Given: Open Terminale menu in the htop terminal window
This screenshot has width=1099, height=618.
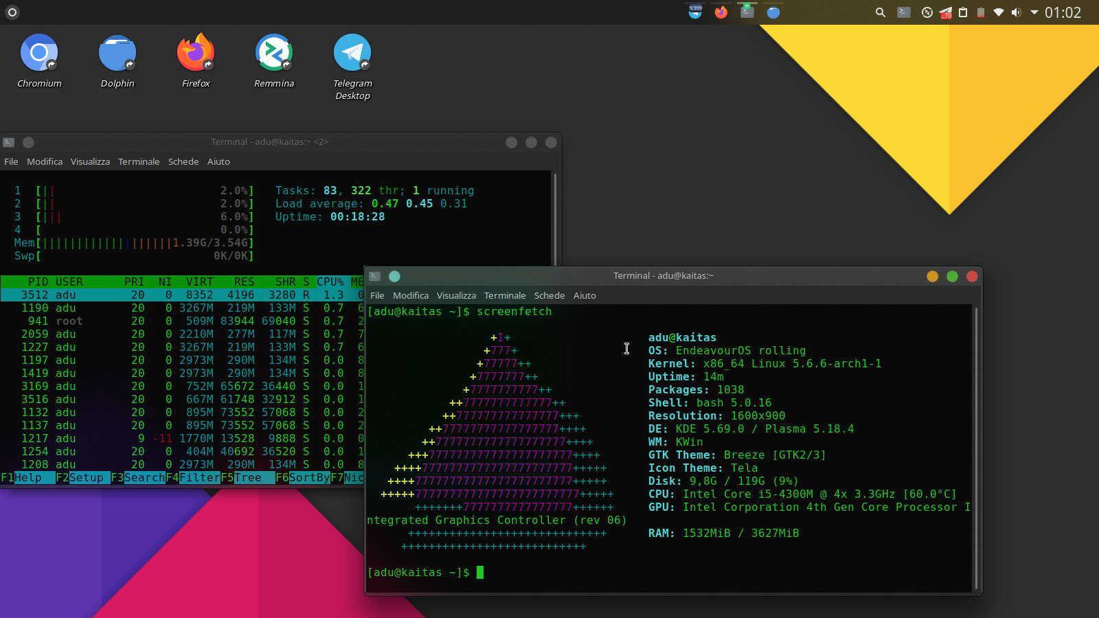Looking at the screenshot, I should (139, 161).
